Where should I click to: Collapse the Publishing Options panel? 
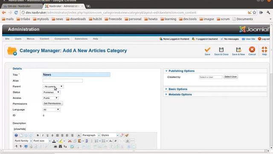point(181,71)
